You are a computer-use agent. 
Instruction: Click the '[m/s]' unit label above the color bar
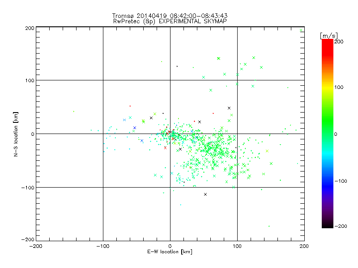[329, 36]
